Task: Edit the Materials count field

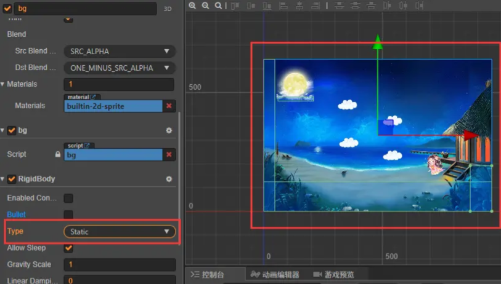Action: click(x=119, y=84)
